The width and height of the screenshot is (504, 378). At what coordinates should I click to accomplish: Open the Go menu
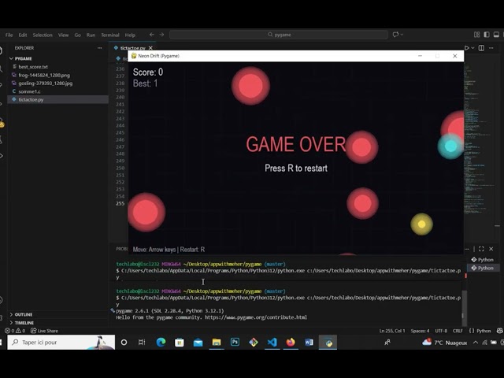pyautogui.click(x=77, y=35)
